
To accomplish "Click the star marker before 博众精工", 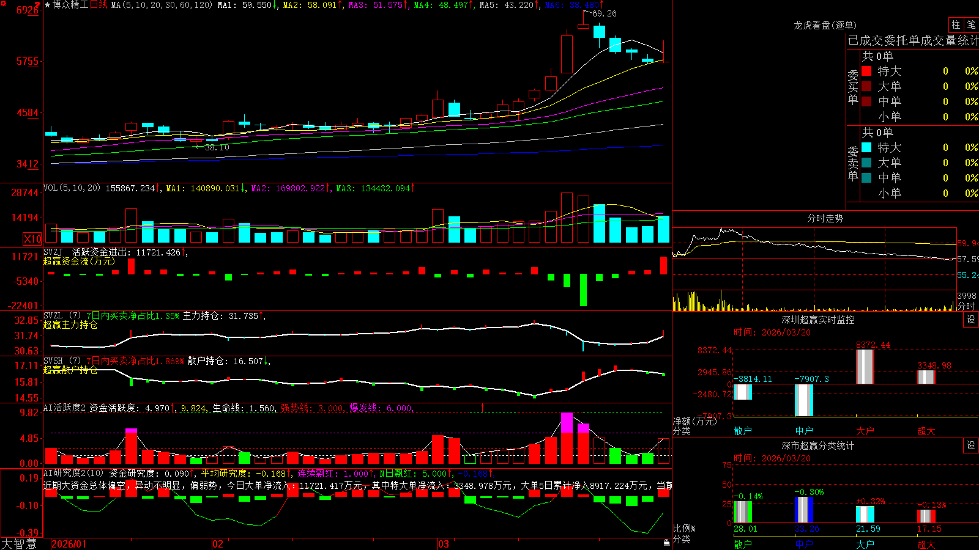I will point(48,5).
